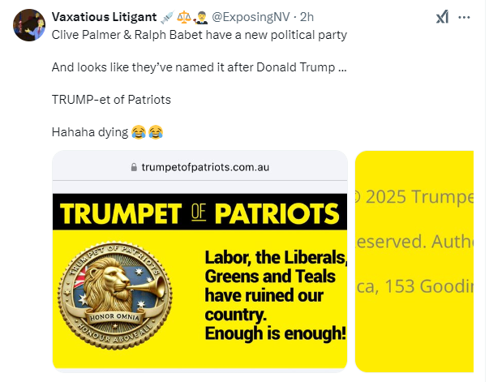
Task: Click the first laughing-crying emoji
Action: click(139, 132)
